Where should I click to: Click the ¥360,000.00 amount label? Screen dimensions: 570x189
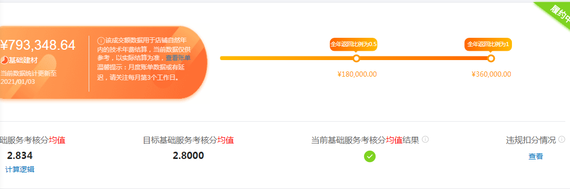point(492,75)
